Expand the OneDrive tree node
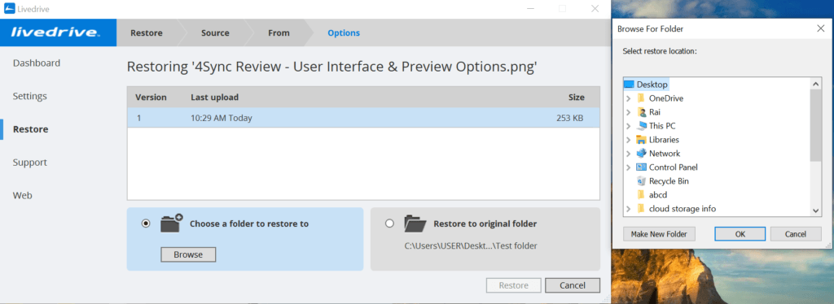This screenshot has height=304, width=834. pyautogui.click(x=629, y=98)
